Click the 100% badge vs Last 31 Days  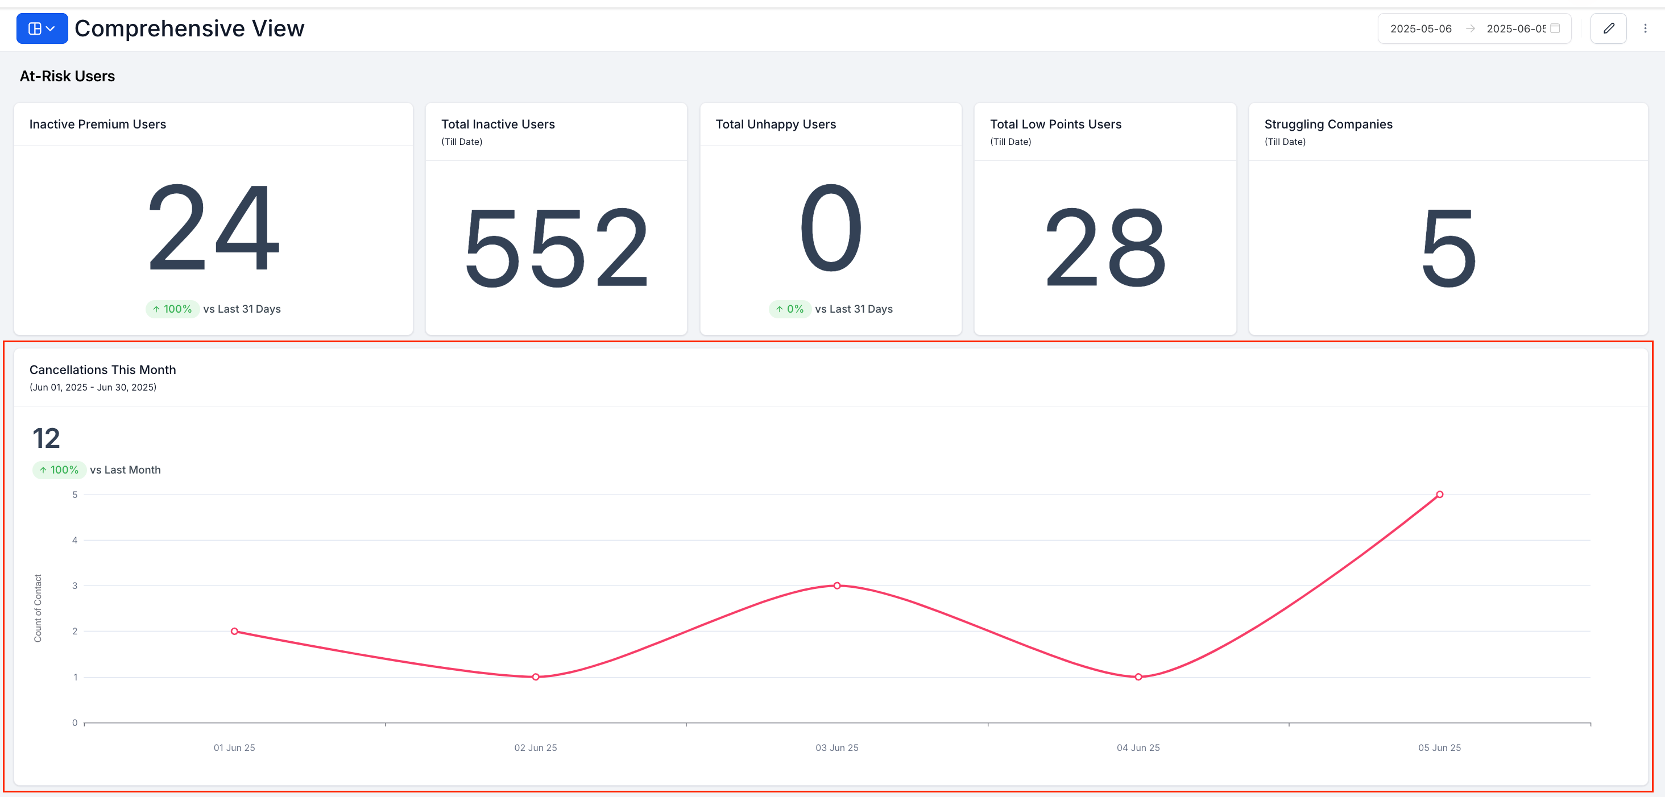tap(172, 309)
